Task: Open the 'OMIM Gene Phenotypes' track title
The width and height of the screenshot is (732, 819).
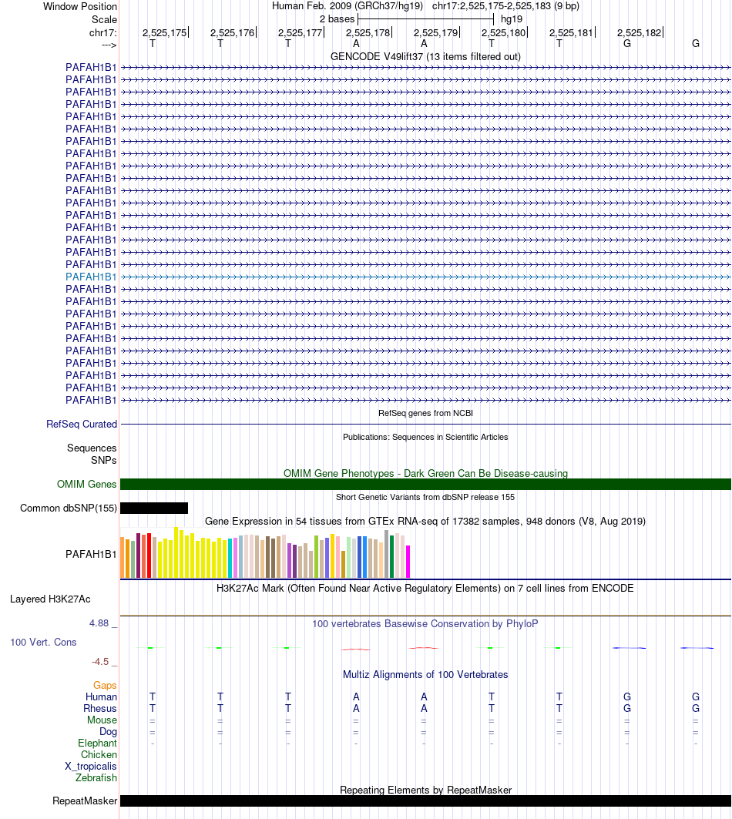Action: tap(425, 473)
